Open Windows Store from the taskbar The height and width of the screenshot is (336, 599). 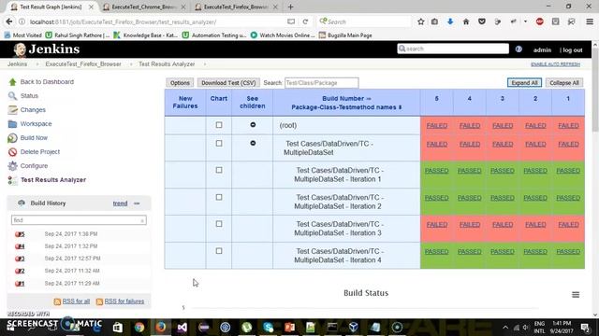coord(118,328)
